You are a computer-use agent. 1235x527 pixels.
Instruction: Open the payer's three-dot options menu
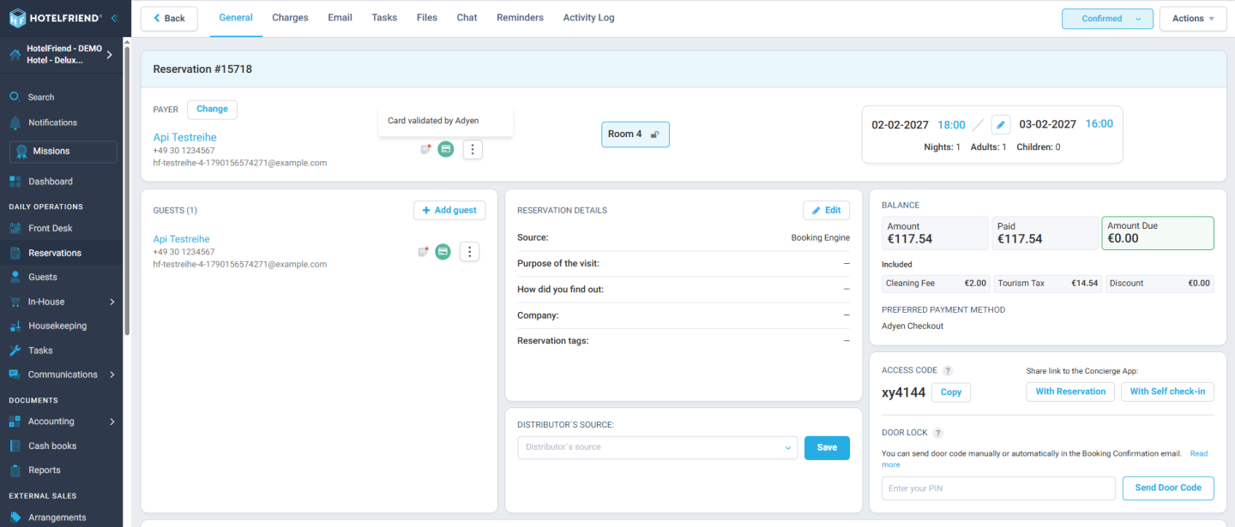click(473, 149)
